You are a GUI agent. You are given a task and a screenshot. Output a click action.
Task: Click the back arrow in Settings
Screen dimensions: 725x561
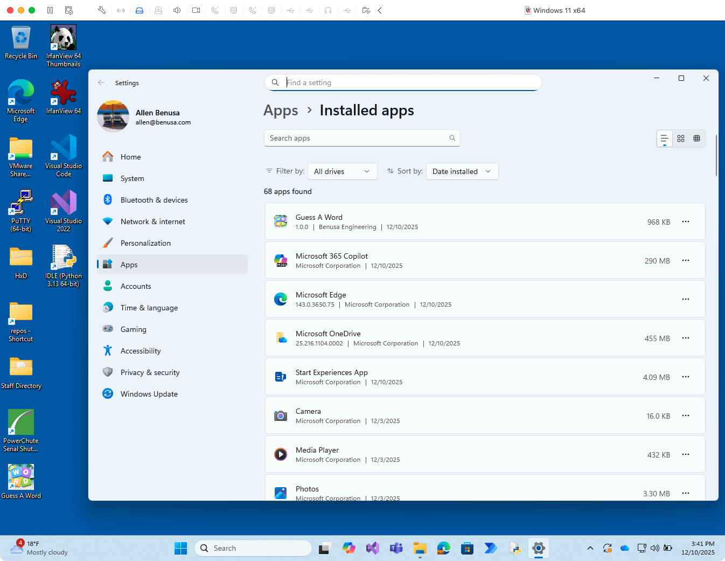(101, 83)
